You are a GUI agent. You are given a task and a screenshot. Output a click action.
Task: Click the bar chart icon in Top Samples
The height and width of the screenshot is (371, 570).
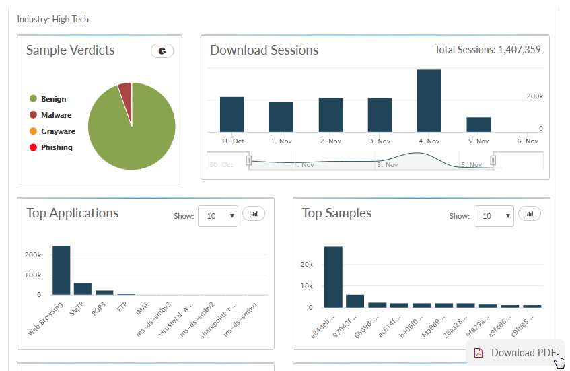click(x=530, y=214)
